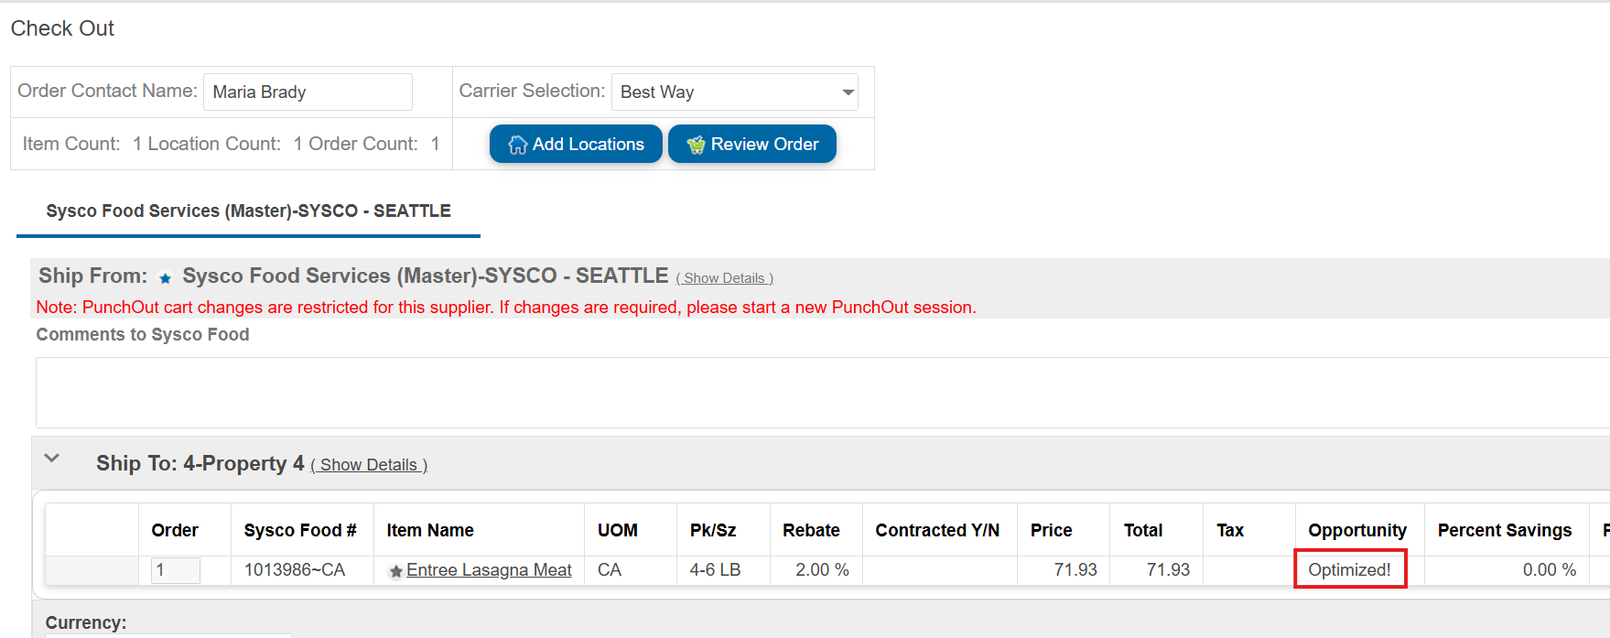Click the Percent Savings column header
The image size is (1610, 638).
[1504, 530]
